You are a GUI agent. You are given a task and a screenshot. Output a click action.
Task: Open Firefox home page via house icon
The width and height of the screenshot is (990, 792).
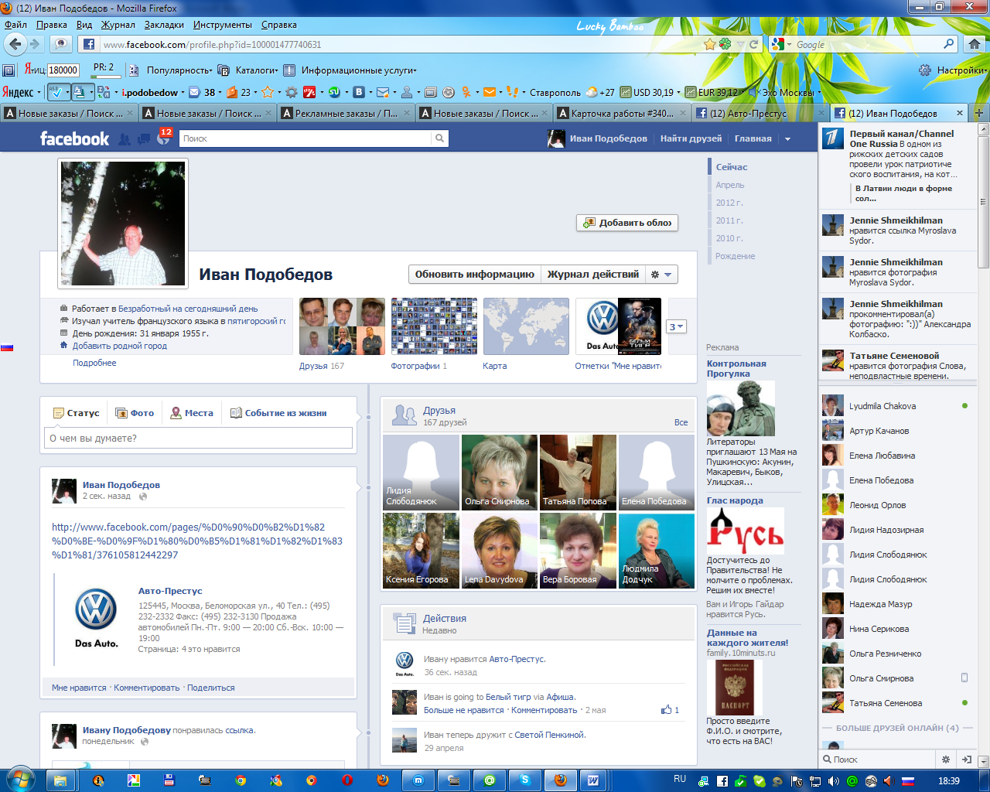point(975,44)
